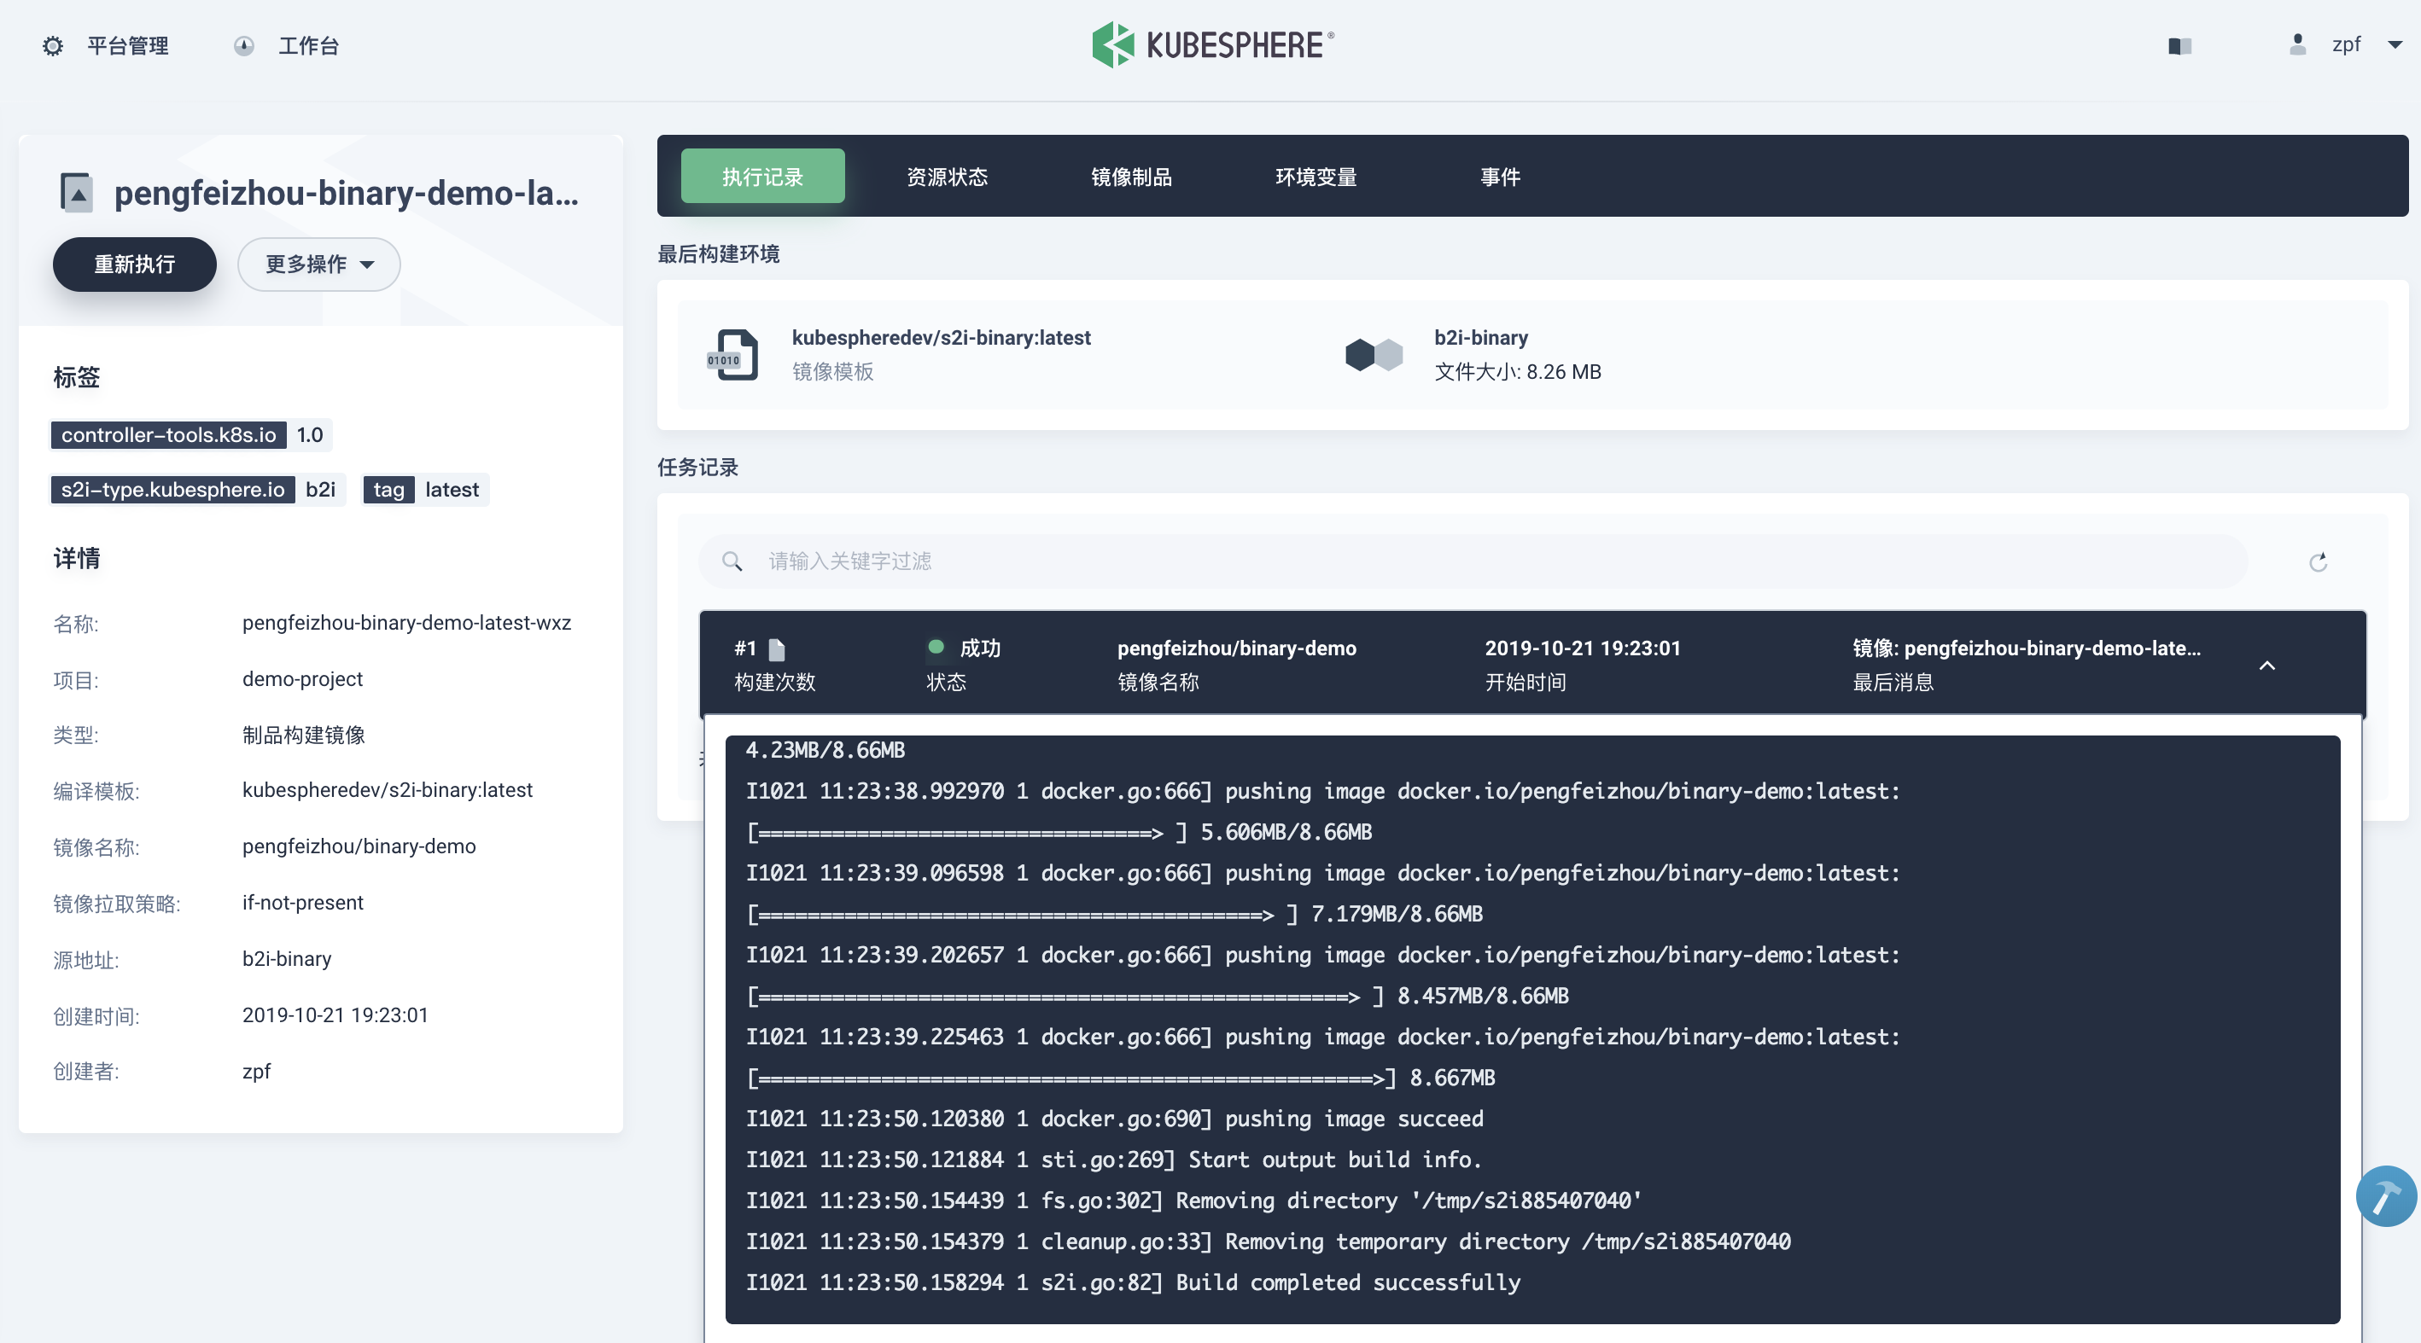Viewport: 2421px width, 1343px height.
Task: Click the KubeSphere logo
Action: point(1211,45)
